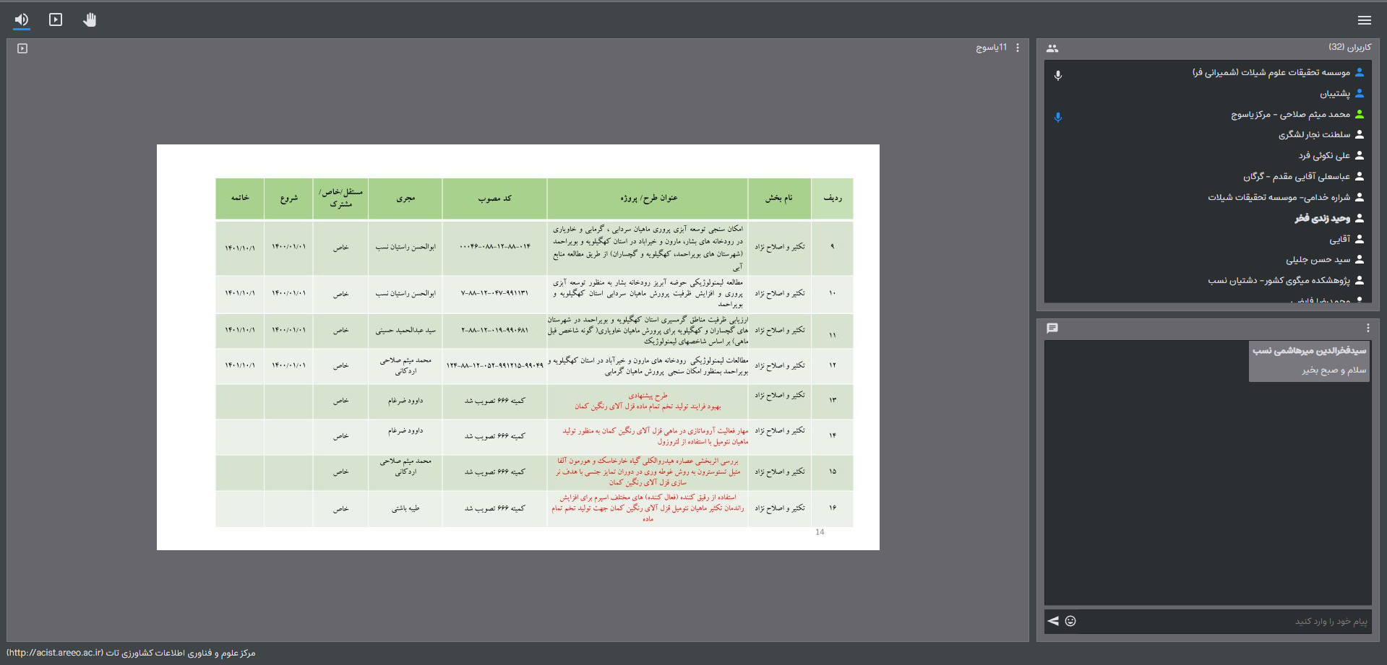Click the blue microphone beside محمد میثم صلاحی
The height and width of the screenshot is (665, 1387).
click(x=1057, y=117)
